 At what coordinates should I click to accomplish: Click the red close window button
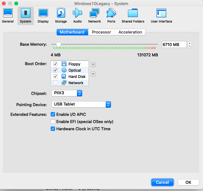tap(4, 3)
